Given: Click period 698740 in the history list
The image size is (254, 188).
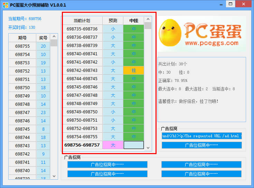Looking at the screenshot, I should 22,170.
